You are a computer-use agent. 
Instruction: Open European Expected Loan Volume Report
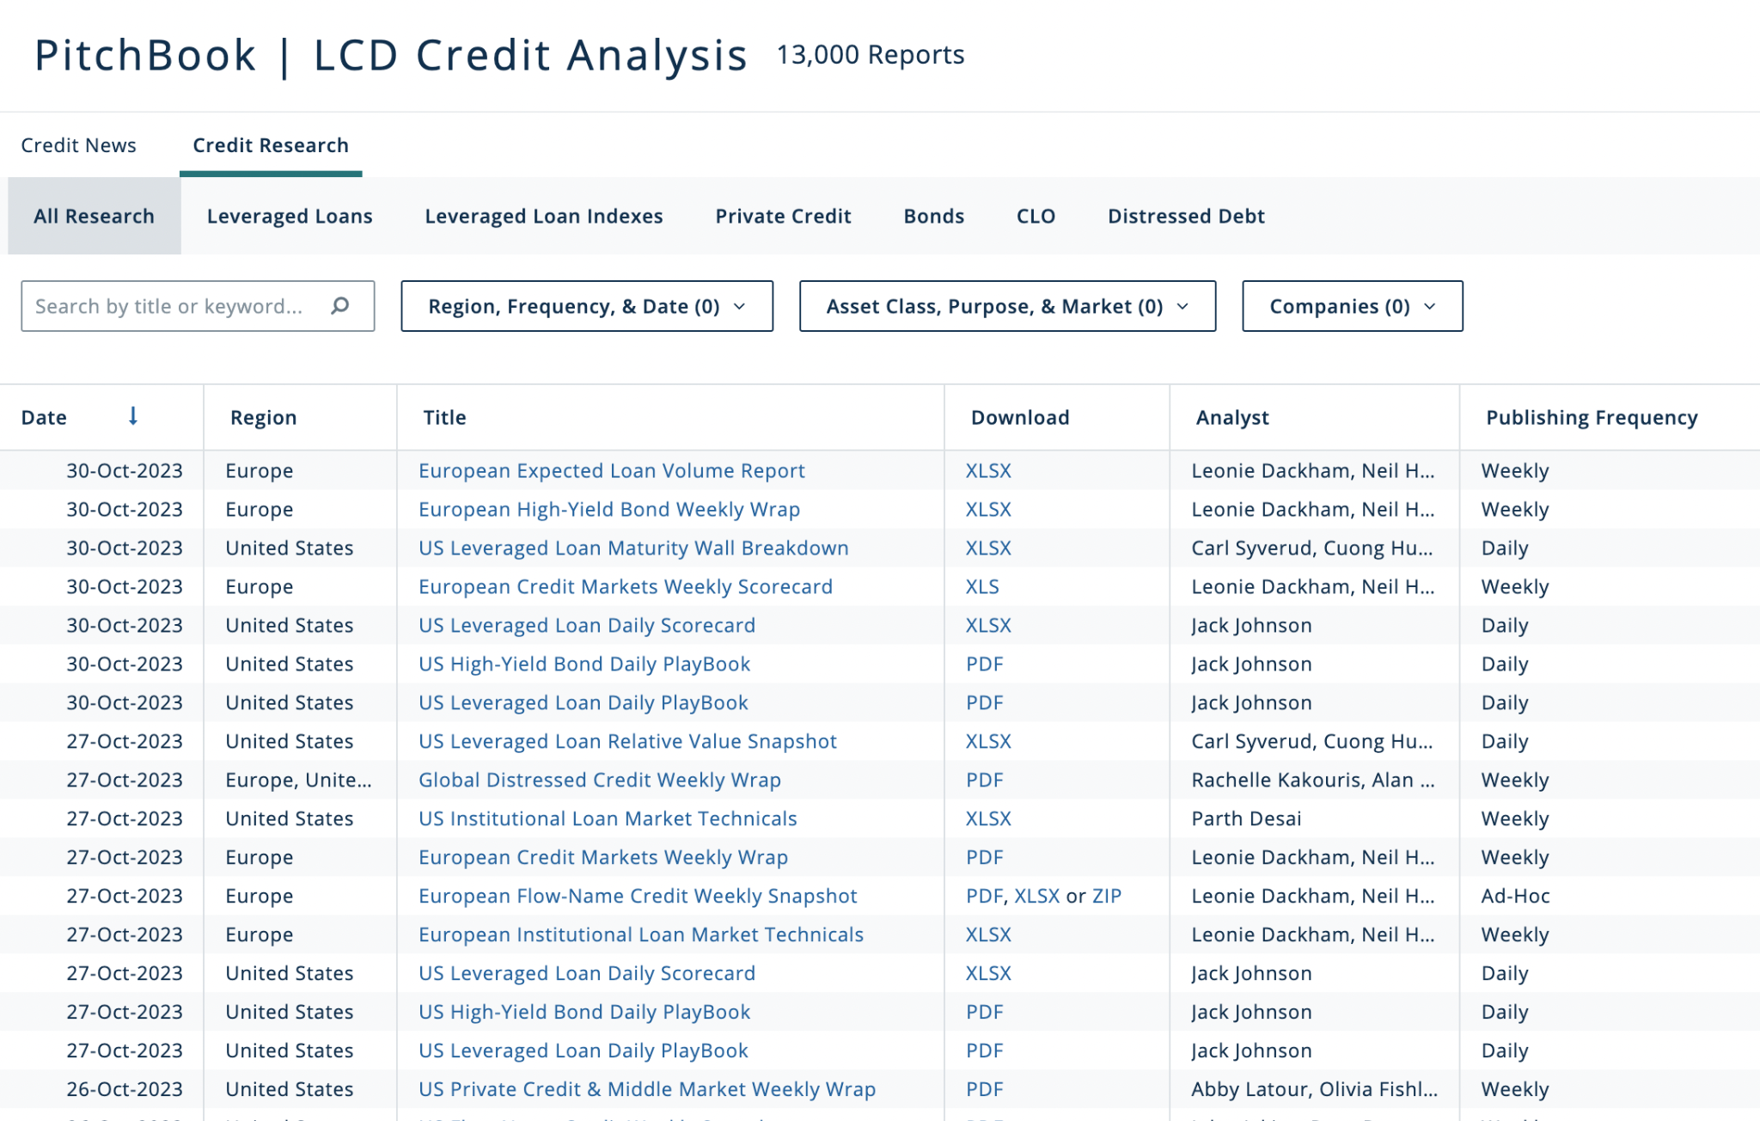[x=611, y=471]
